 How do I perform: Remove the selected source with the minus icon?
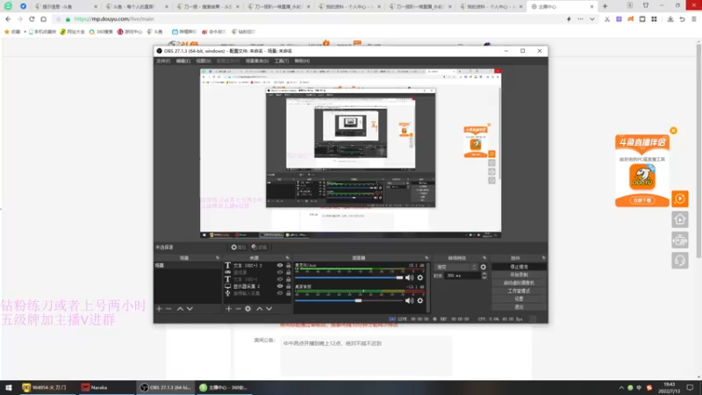[x=238, y=309]
